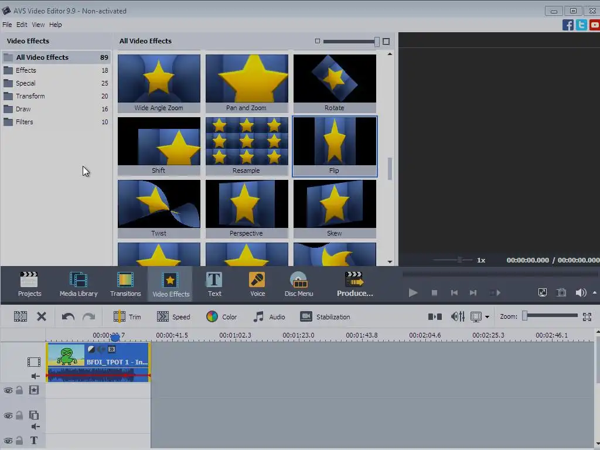The image size is (600, 450).
Task: Select the Video Effects toolbar button
Action: 171,284
